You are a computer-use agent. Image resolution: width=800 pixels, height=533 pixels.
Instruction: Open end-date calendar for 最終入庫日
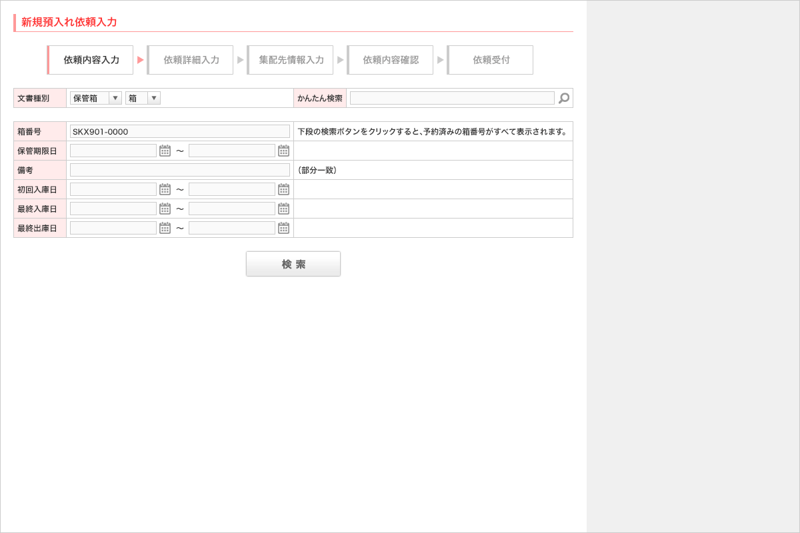pos(283,209)
